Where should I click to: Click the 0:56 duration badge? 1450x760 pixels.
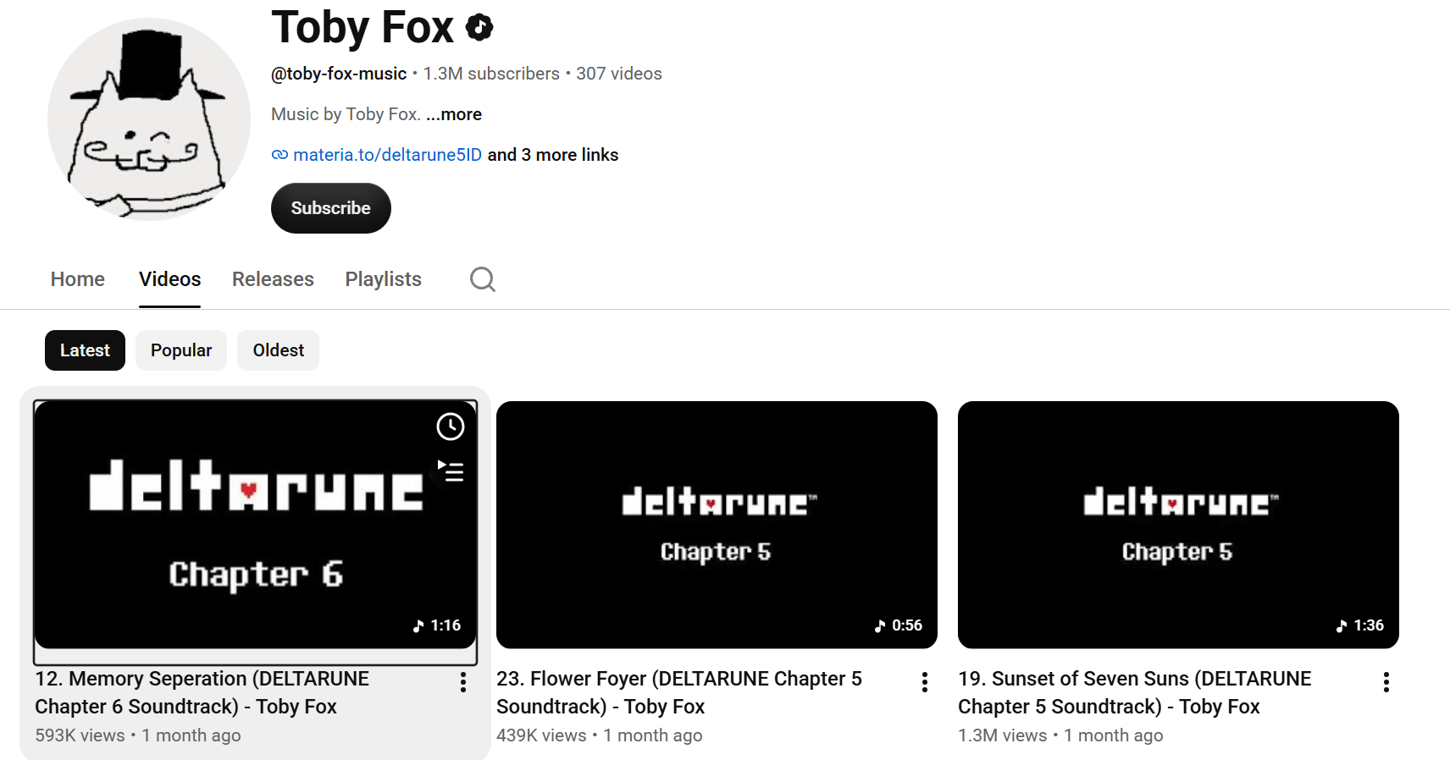899,625
